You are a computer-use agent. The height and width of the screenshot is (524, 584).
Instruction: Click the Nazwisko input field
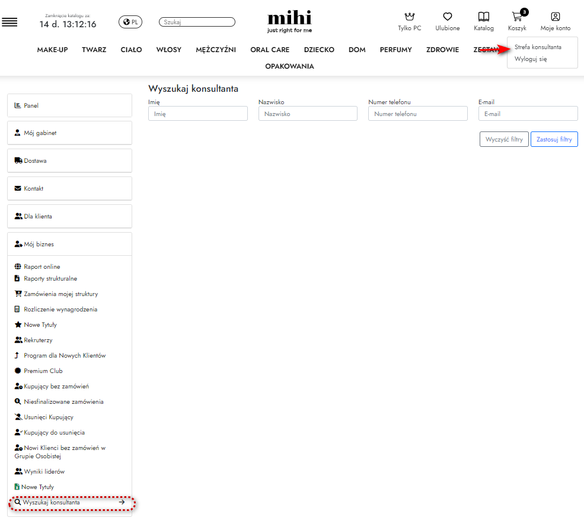pyautogui.click(x=308, y=114)
